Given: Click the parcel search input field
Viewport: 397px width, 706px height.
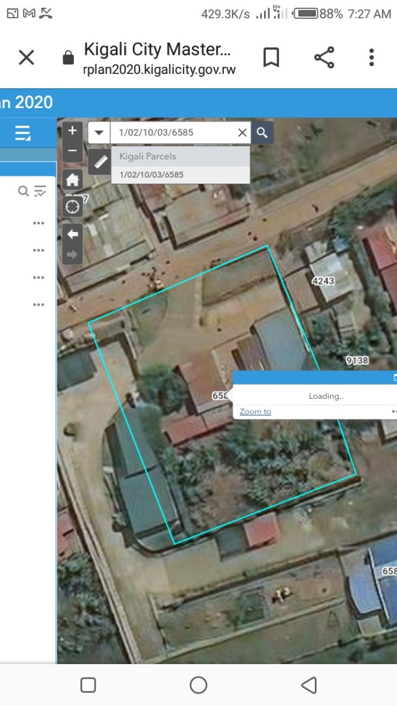Looking at the screenshot, I should [x=174, y=132].
